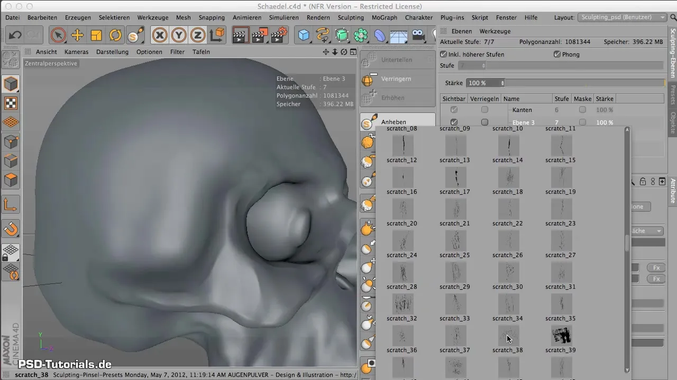Open the Kameras viewport menu
The width and height of the screenshot is (677, 380).
click(x=77, y=52)
